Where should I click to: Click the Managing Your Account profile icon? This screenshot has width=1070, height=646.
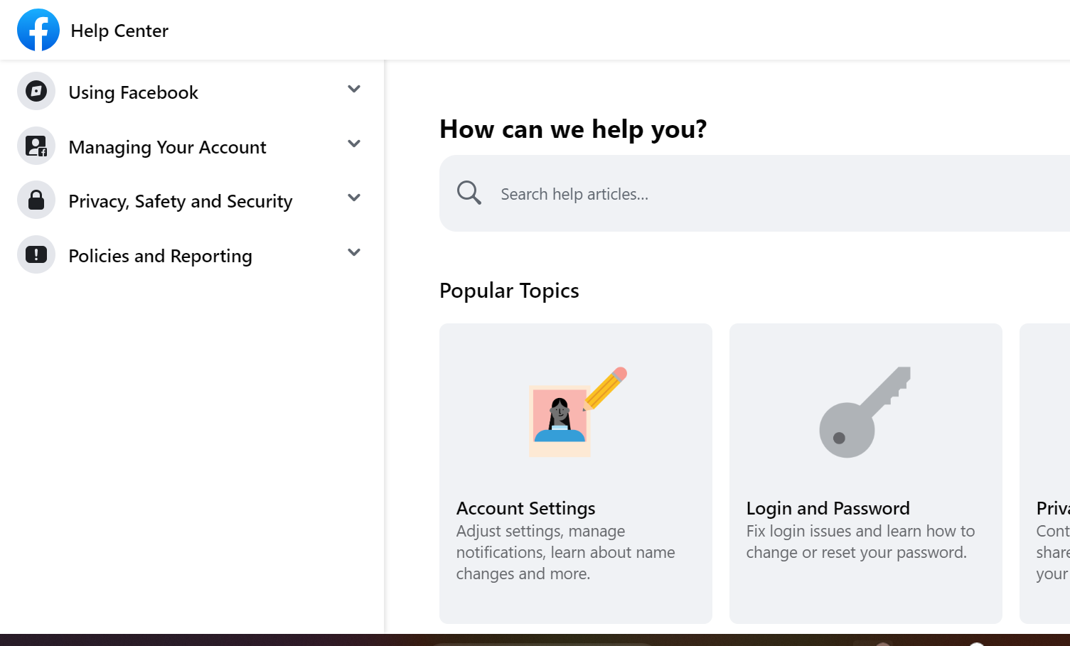tap(36, 146)
